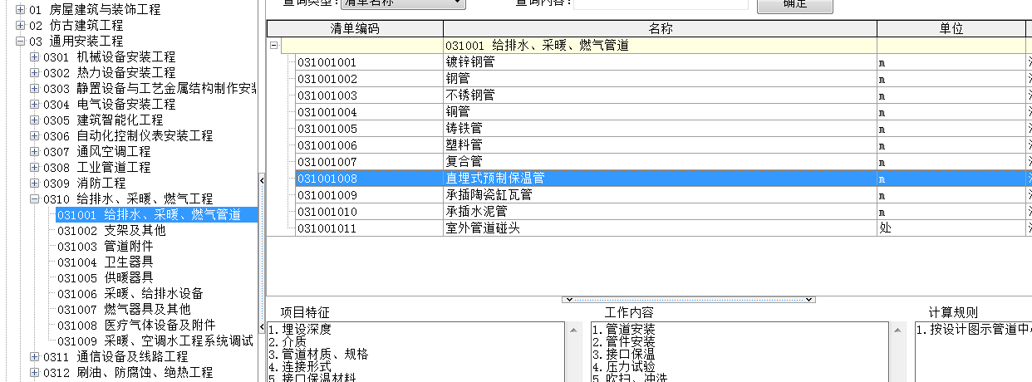Click the 确定 button
The height and width of the screenshot is (382, 1032).
794,5
